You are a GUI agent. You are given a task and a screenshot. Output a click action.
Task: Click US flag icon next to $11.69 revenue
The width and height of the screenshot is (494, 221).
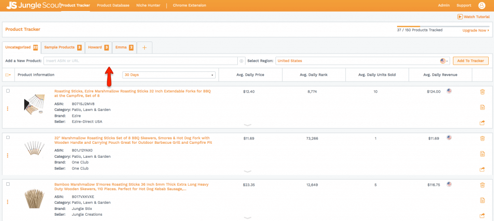click(449, 138)
